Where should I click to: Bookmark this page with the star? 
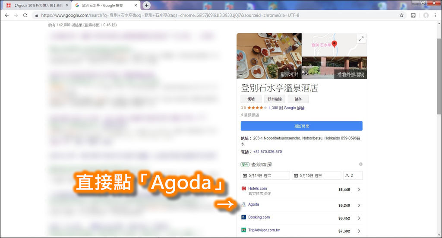coord(402,15)
